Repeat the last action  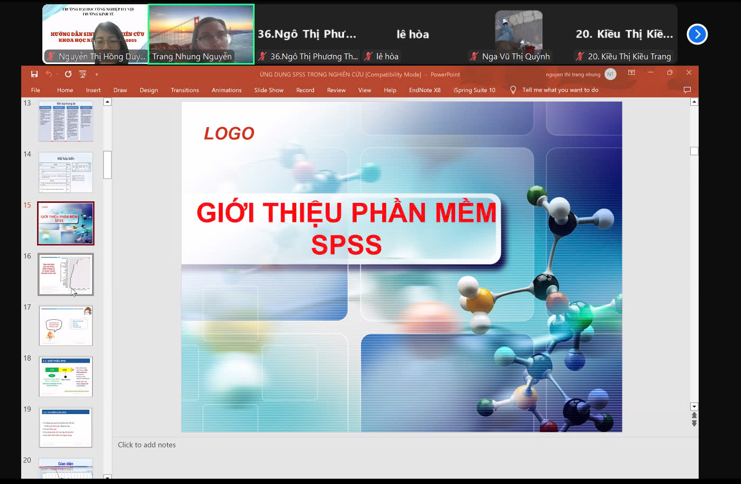click(x=68, y=74)
